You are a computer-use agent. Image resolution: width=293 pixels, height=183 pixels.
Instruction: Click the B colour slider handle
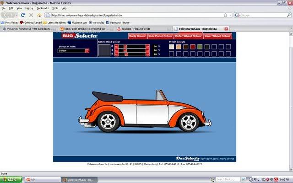click(126, 54)
